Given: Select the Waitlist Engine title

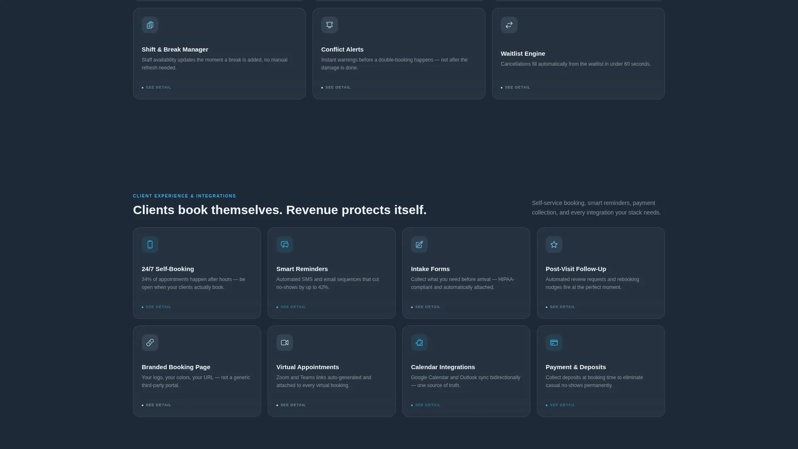Looking at the screenshot, I should tap(523, 54).
